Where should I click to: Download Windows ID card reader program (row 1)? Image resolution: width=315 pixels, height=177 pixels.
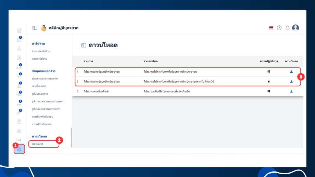(x=291, y=72)
